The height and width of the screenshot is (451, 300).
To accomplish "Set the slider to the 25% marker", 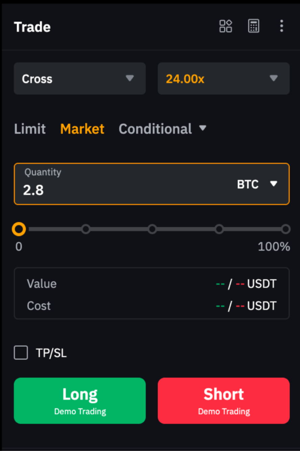I will (86, 229).
